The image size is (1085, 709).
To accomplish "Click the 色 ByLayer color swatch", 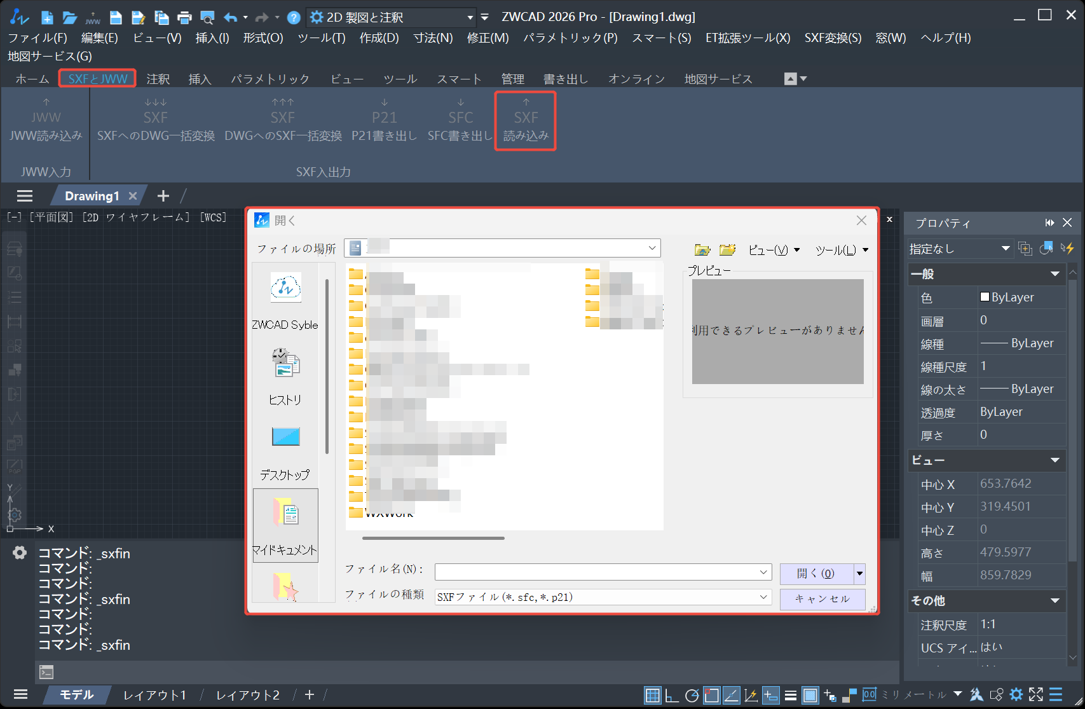I will coord(985,297).
